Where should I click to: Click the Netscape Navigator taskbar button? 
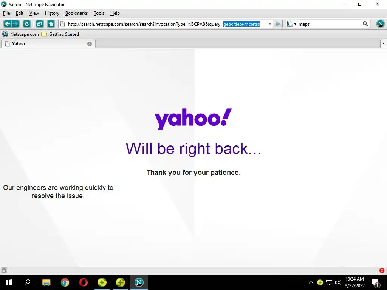coord(139,282)
